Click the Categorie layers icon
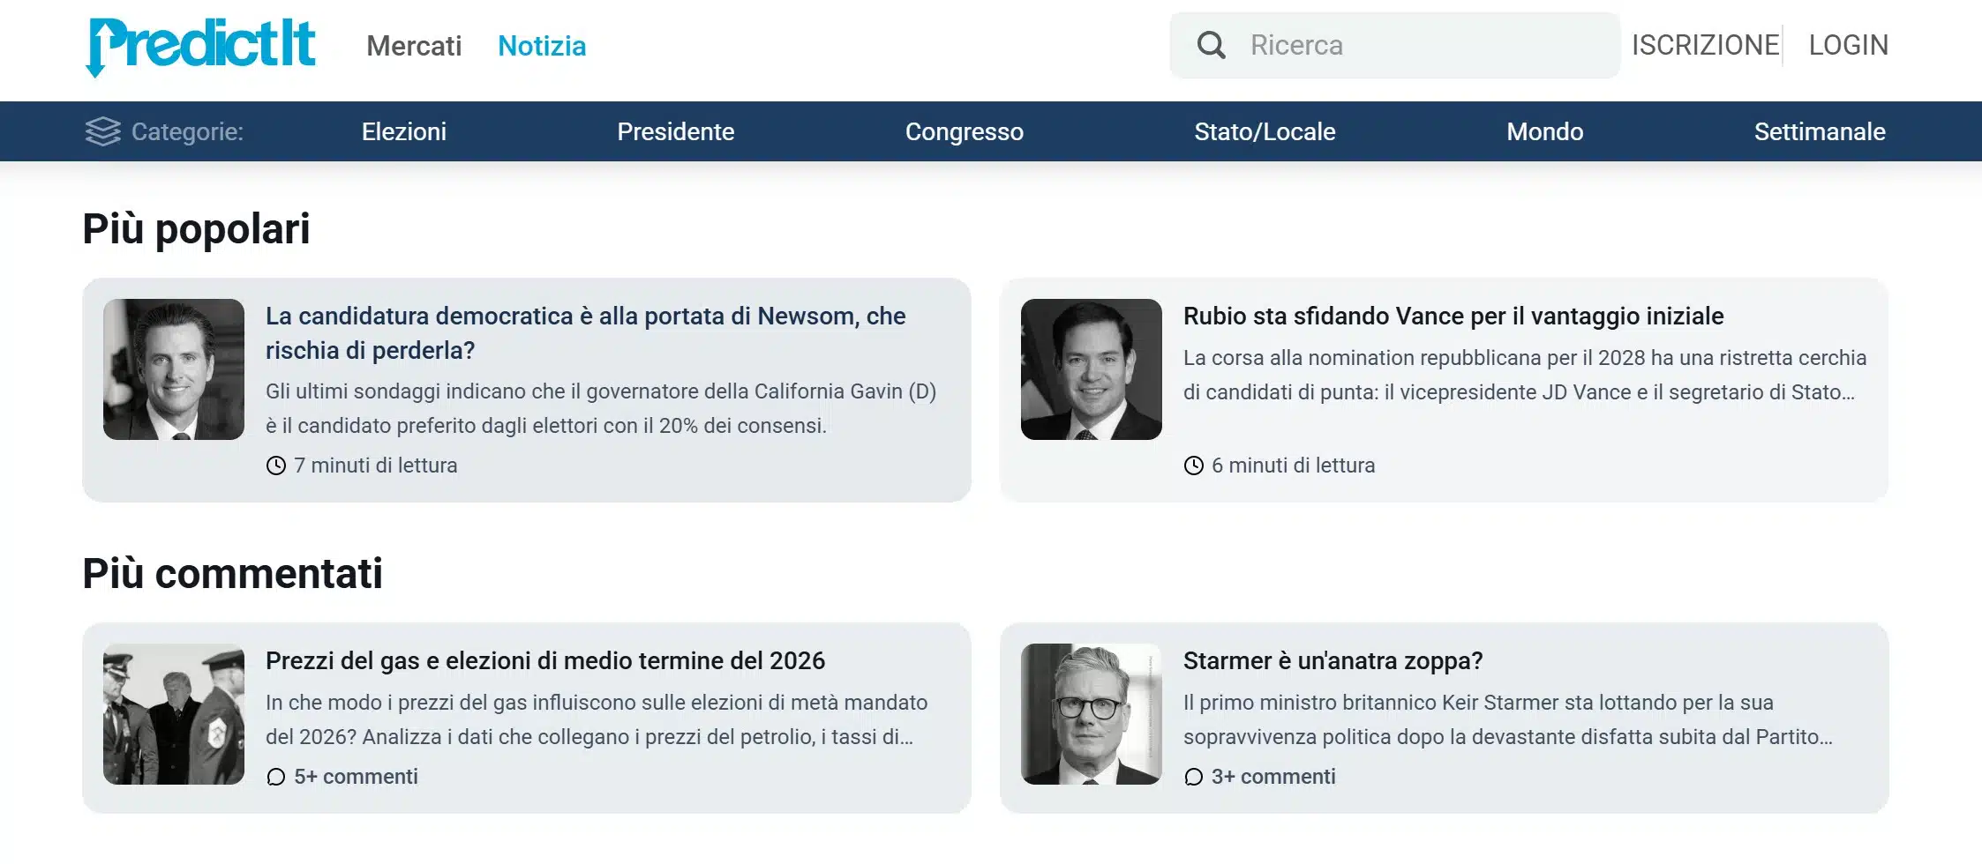Screen dimensions: 1982x864 (x=102, y=131)
